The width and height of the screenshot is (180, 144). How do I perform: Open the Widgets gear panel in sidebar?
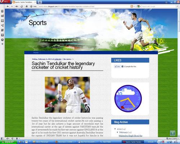(2, 21)
